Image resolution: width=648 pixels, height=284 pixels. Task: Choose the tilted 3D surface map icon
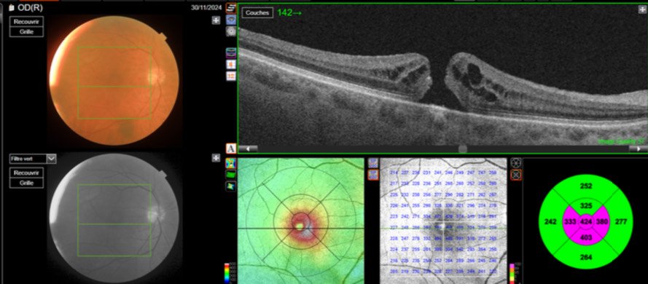[231, 186]
